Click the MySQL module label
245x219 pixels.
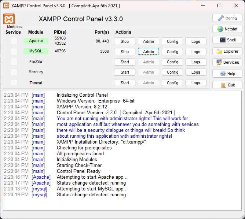(x=36, y=51)
